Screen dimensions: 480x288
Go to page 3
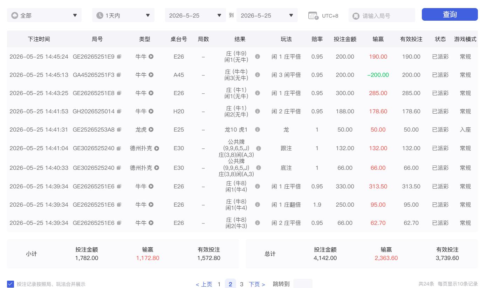coord(241,284)
